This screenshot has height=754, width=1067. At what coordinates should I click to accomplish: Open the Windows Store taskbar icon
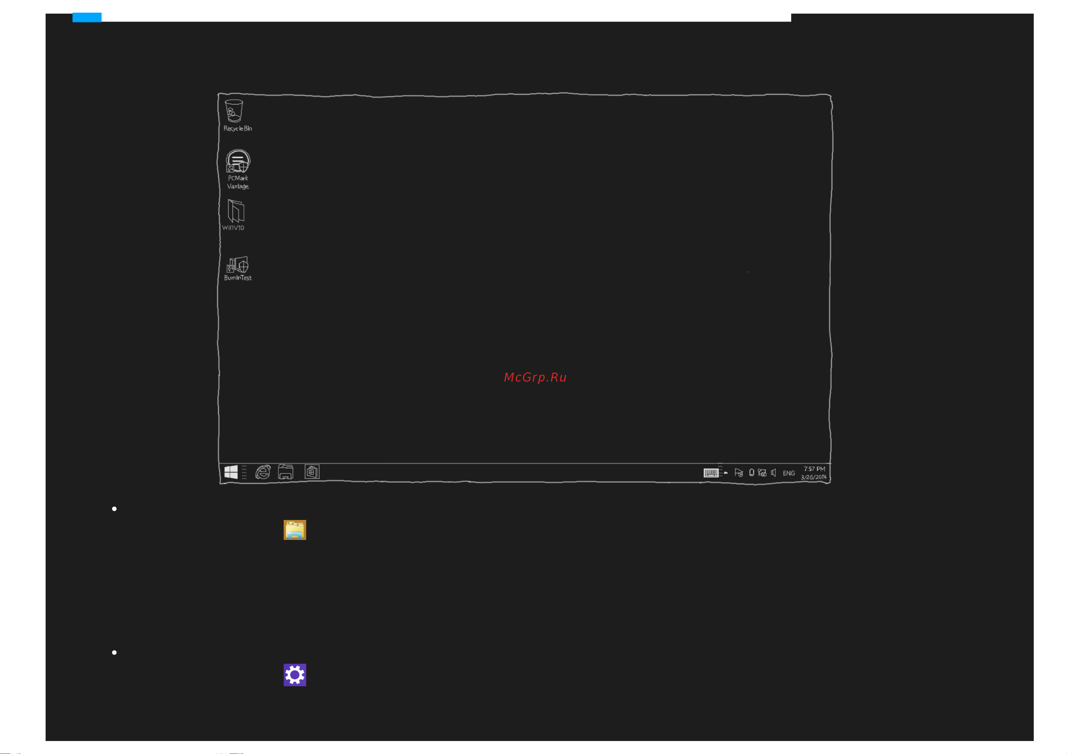point(312,472)
